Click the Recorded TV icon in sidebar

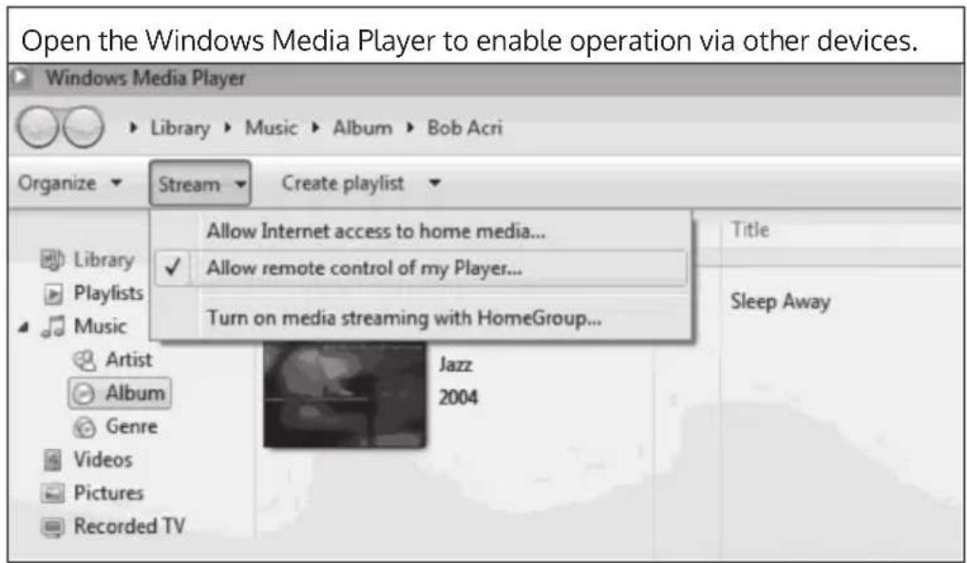[53, 527]
